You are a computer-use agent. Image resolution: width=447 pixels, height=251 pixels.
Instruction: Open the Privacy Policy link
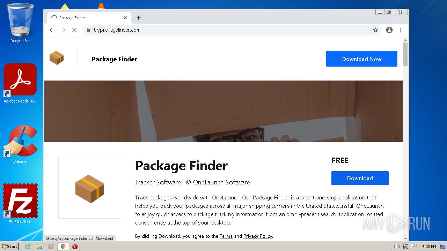(257, 236)
